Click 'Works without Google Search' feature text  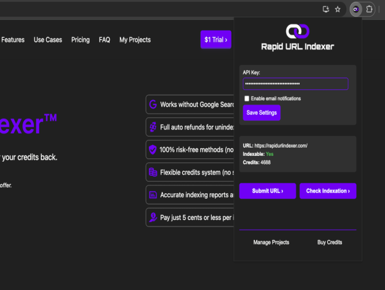(197, 105)
